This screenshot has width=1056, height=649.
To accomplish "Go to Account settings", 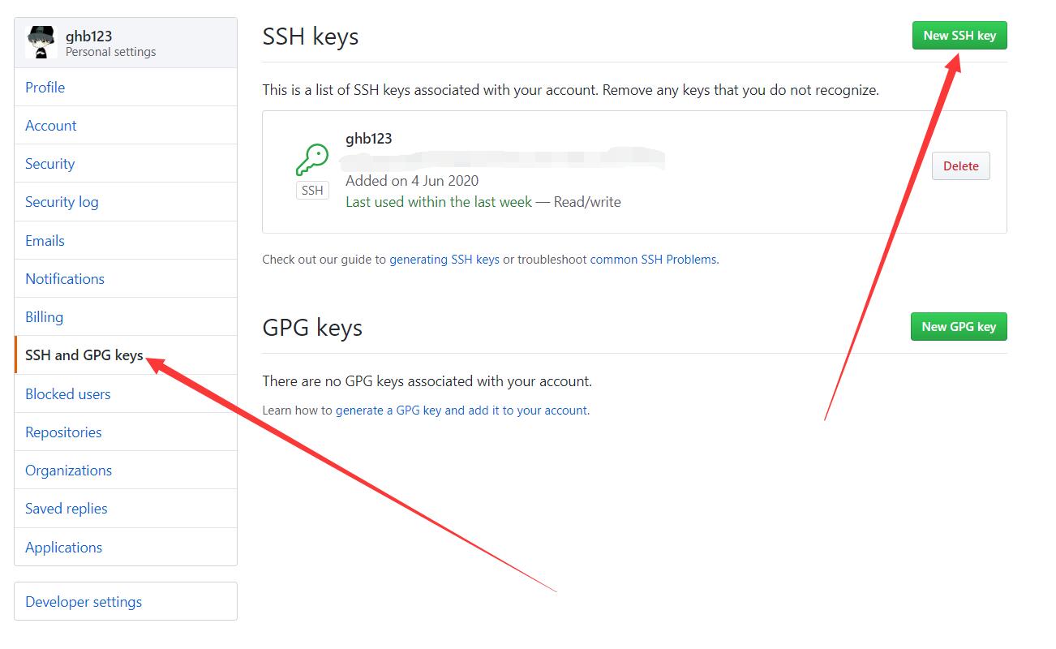I will 50,126.
